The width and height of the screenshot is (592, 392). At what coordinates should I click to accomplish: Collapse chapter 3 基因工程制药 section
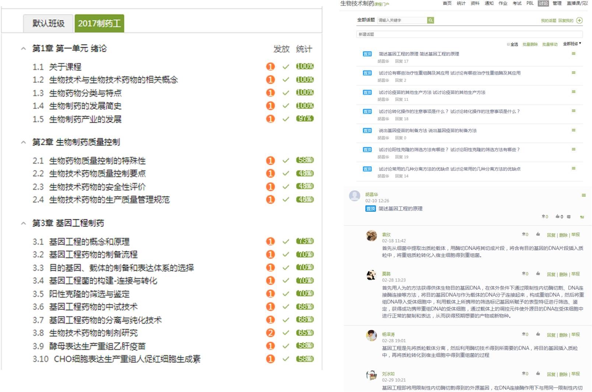pos(24,223)
